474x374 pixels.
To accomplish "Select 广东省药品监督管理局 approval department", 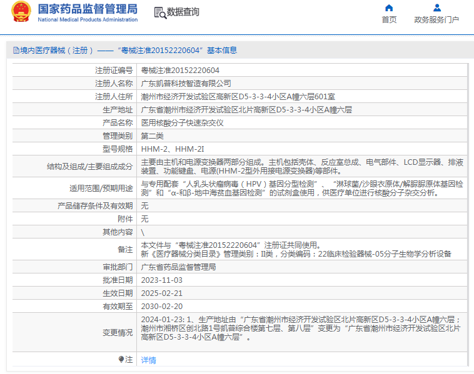I will coord(178,267).
